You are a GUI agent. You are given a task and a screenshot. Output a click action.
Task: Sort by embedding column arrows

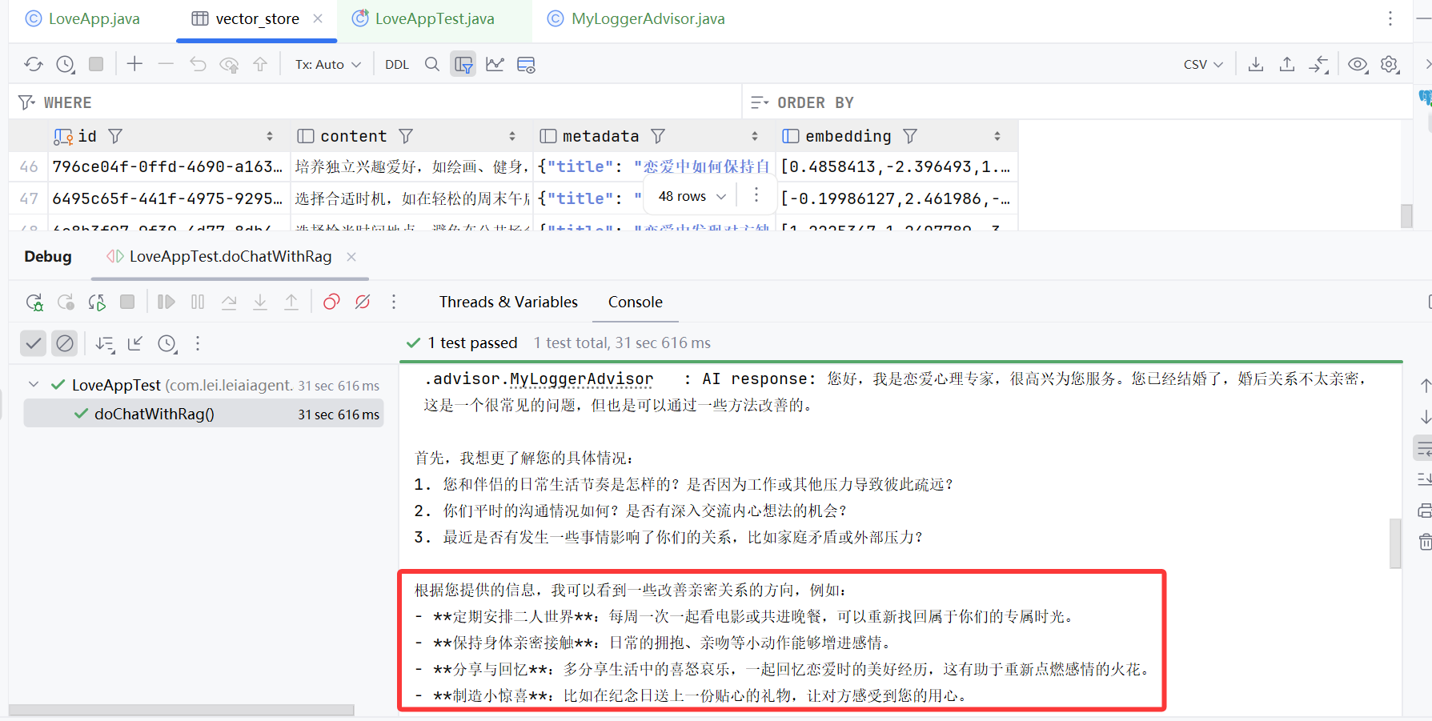click(x=997, y=136)
